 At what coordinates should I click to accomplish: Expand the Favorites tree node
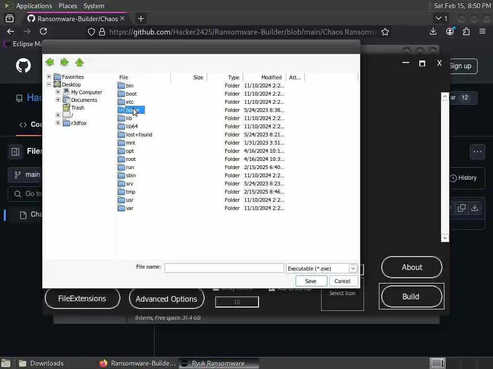[49, 76]
